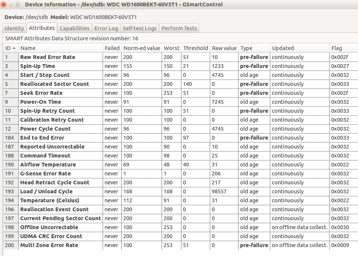Image resolution: width=358 pixels, height=256 pixels.
Task: Select the Head Retract Cycle Count row
Action: tap(180, 182)
